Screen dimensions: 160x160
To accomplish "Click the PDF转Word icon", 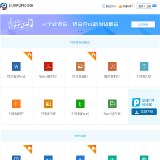I will tap(16, 66).
